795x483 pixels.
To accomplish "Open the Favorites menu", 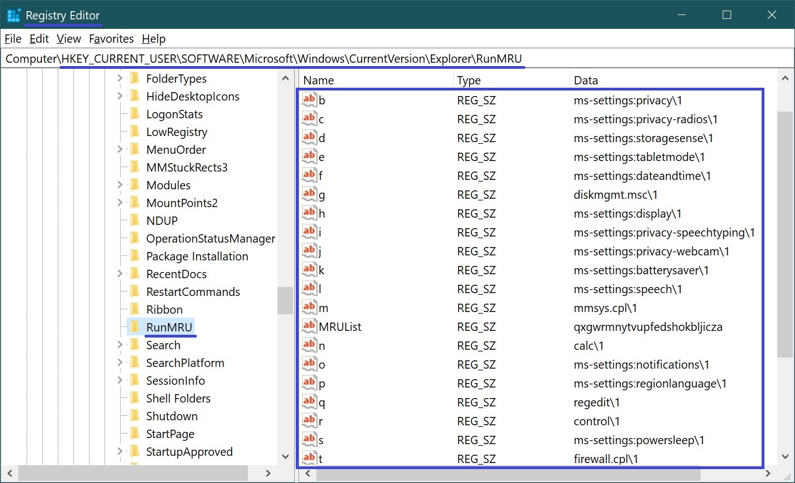I will pyautogui.click(x=111, y=38).
